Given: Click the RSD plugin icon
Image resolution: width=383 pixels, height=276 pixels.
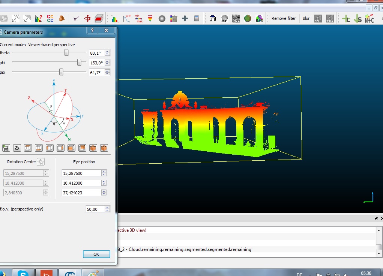Looking at the screenshot, I should click(259, 18).
